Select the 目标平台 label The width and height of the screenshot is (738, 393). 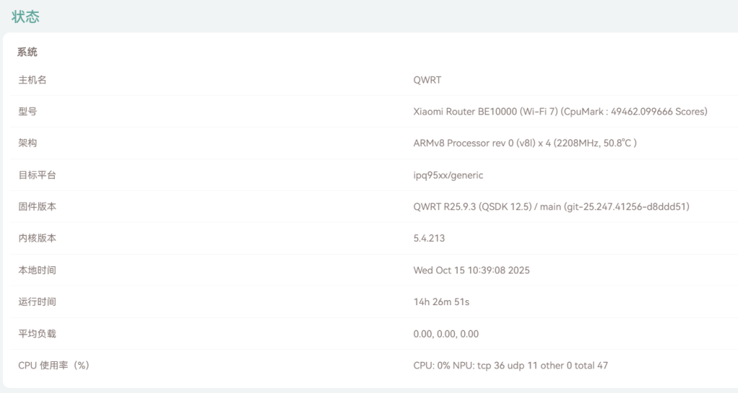[x=37, y=175]
